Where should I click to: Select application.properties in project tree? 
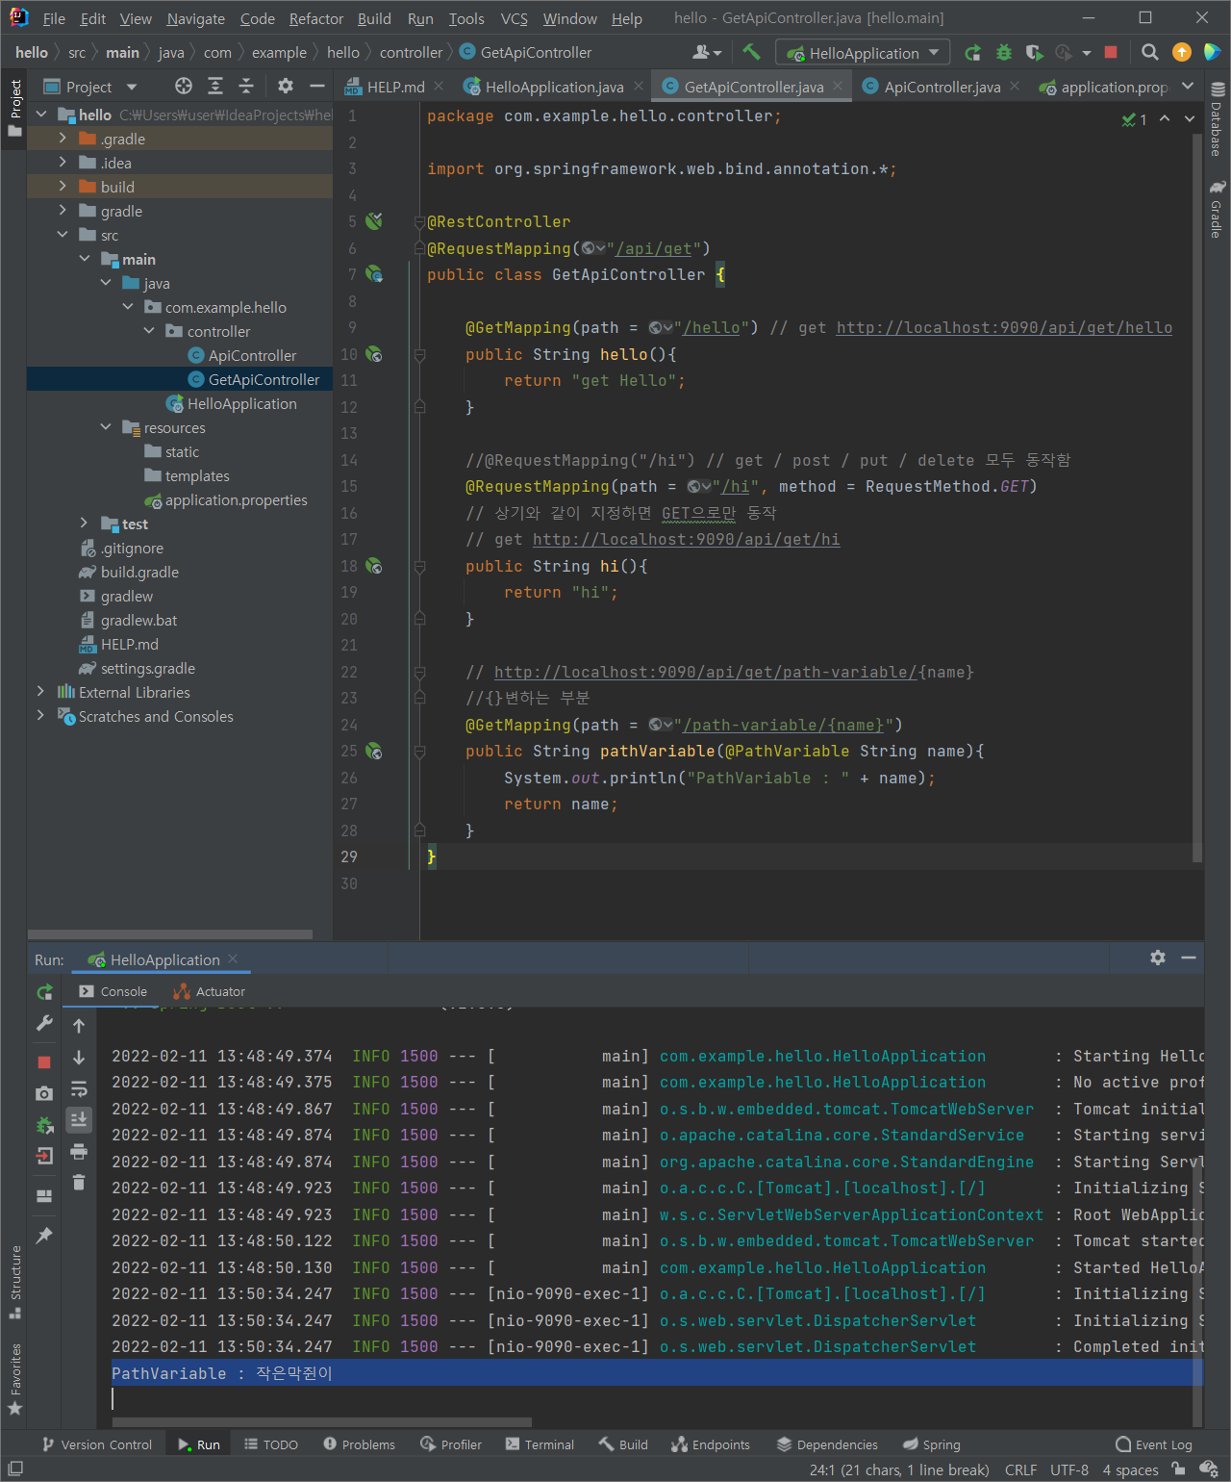click(226, 500)
